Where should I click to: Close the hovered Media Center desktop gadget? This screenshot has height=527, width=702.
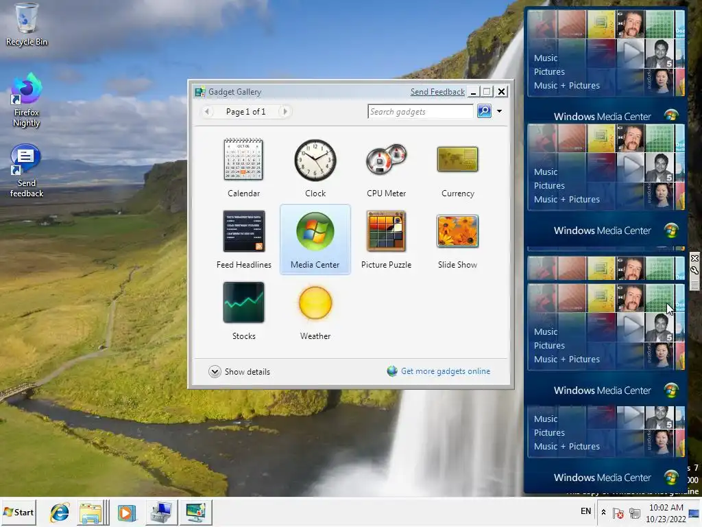pos(694,259)
